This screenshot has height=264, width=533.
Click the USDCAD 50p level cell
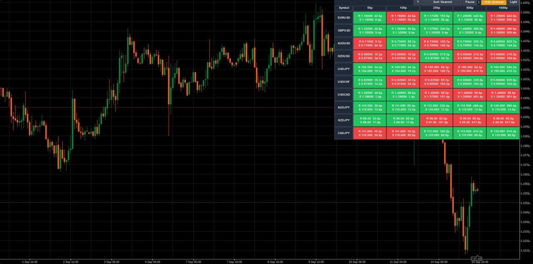[x=370, y=94]
